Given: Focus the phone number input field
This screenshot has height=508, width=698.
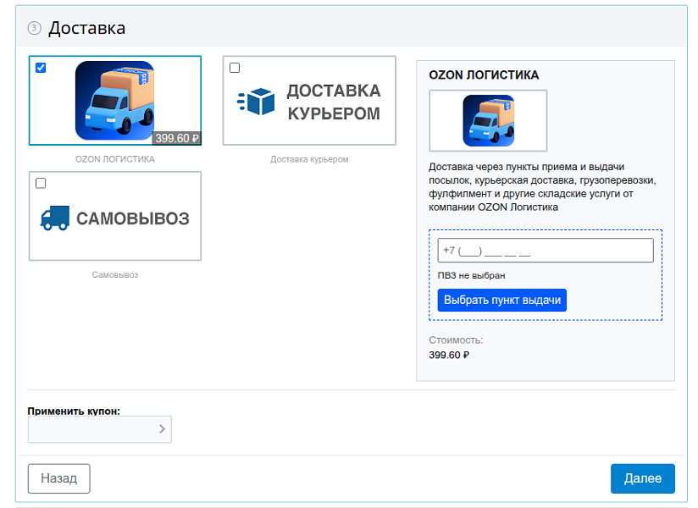Looking at the screenshot, I should click(x=546, y=251).
